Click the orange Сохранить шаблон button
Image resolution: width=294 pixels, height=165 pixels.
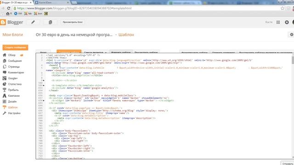(69, 52)
